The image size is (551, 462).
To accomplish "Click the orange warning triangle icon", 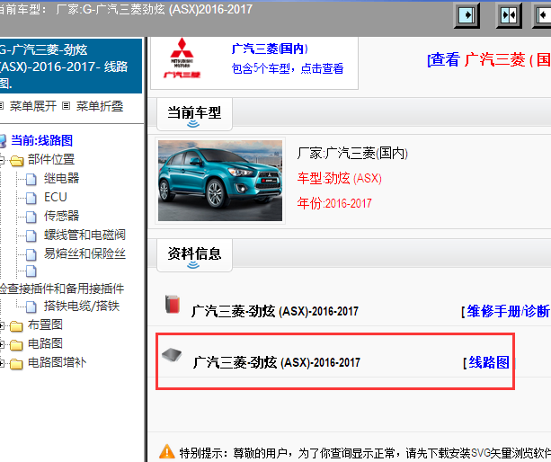I will pos(167,452).
